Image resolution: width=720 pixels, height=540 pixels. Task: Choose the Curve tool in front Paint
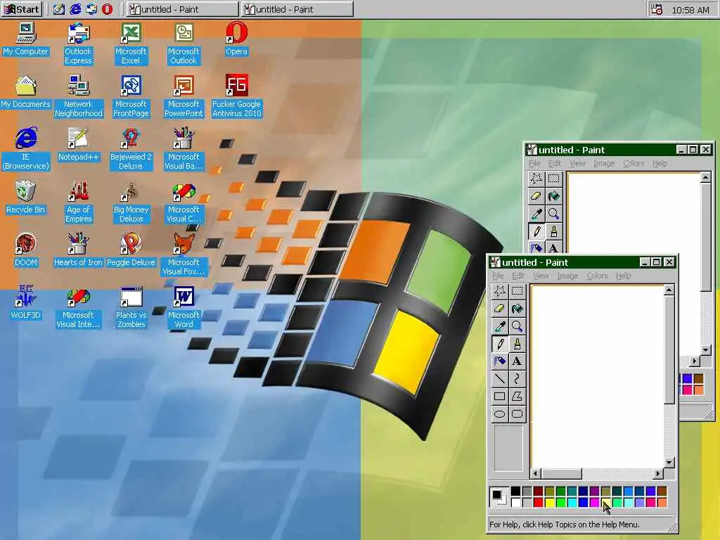pyautogui.click(x=517, y=378)
